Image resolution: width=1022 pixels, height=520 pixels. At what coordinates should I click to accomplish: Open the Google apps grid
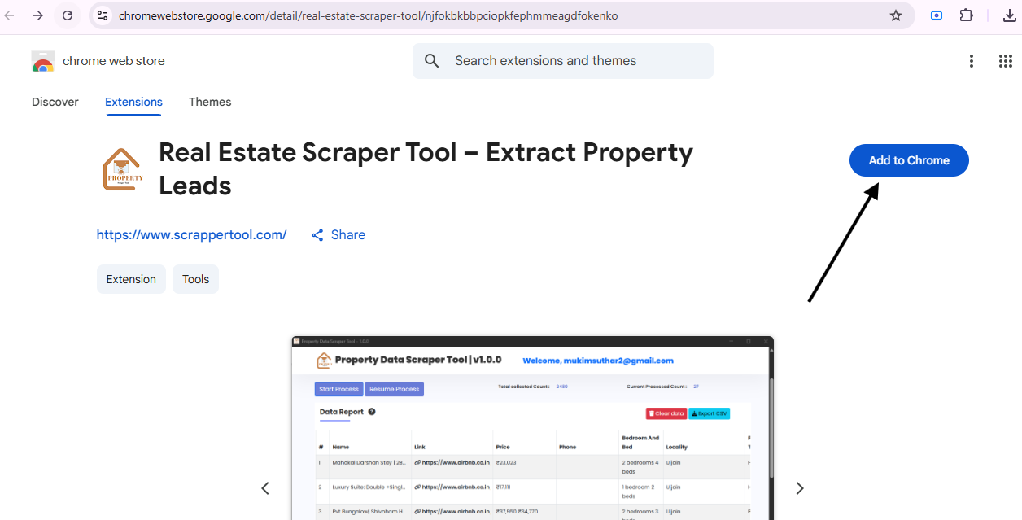click(x=1005, y=61)
